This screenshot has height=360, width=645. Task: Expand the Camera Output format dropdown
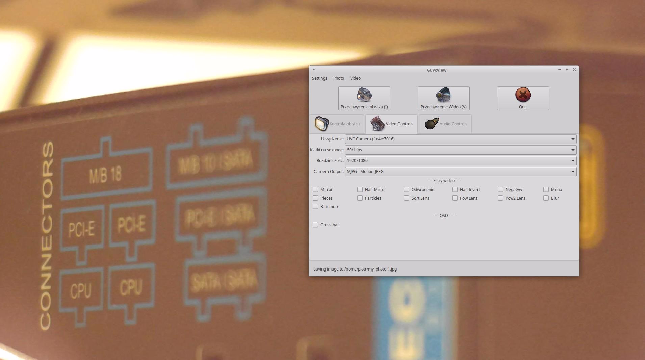tap(461, 172)
